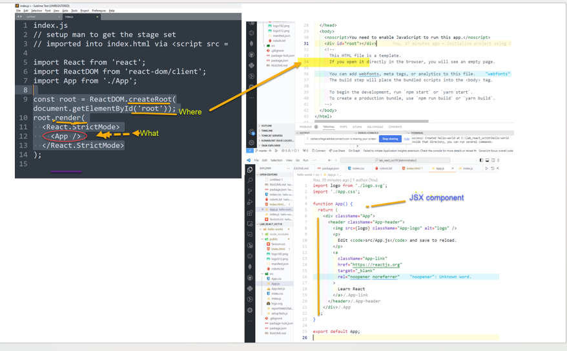Open File menu in Sublime Text

click(x=19, y=10)
